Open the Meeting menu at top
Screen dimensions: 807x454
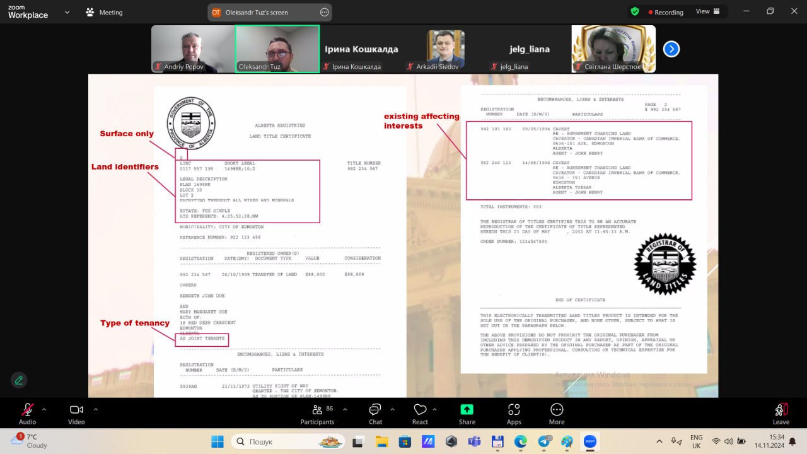tap(105, 12)
